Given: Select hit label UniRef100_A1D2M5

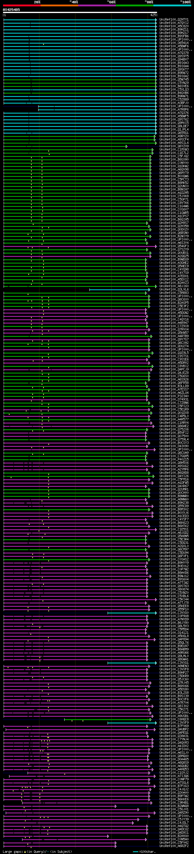Looking at the screenshot, I should [x=174, y=193].
